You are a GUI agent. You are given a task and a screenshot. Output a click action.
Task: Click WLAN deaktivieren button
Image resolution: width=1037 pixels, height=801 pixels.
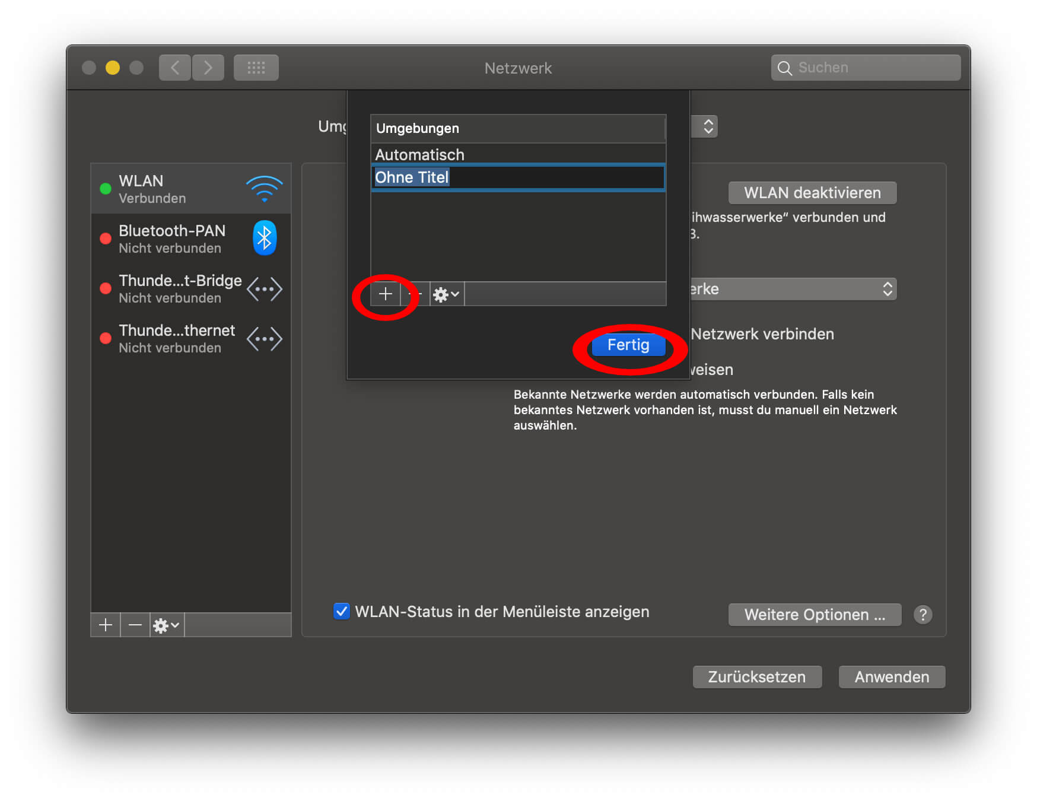pos(812,193)
